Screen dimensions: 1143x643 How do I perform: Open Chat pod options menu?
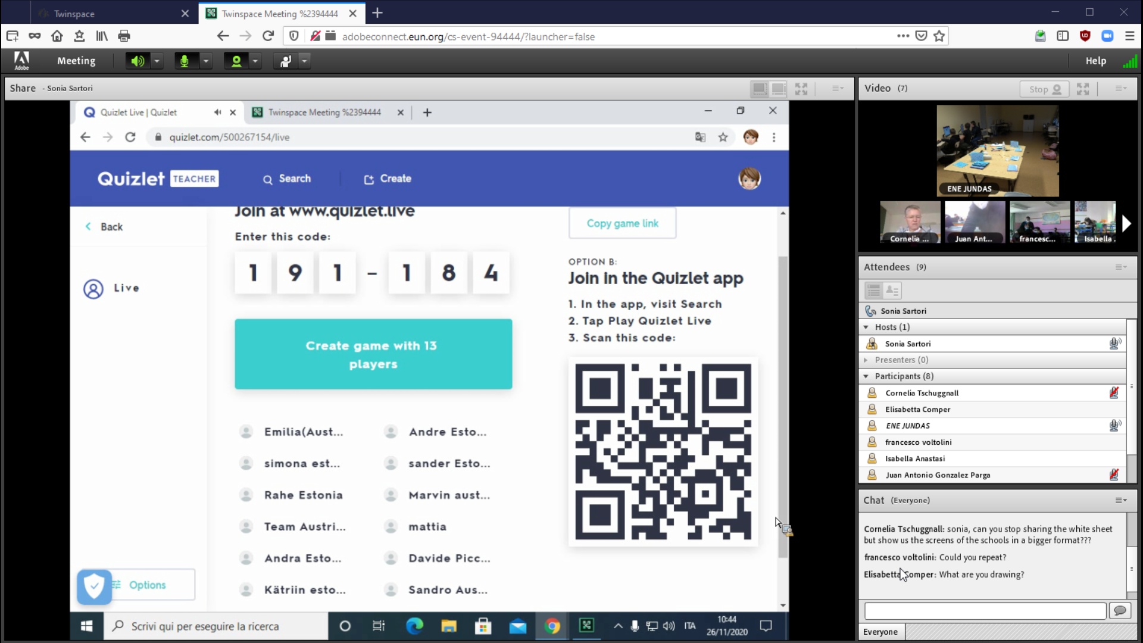(1120, 501)
